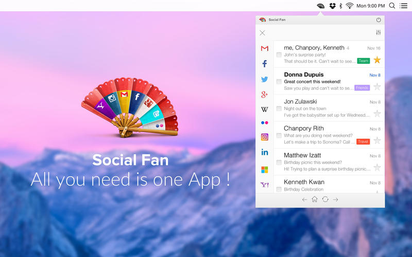Click 'What are you doing next weekend?' subject
This screenshot has height=257, width=412.
(x=318, y=136)
